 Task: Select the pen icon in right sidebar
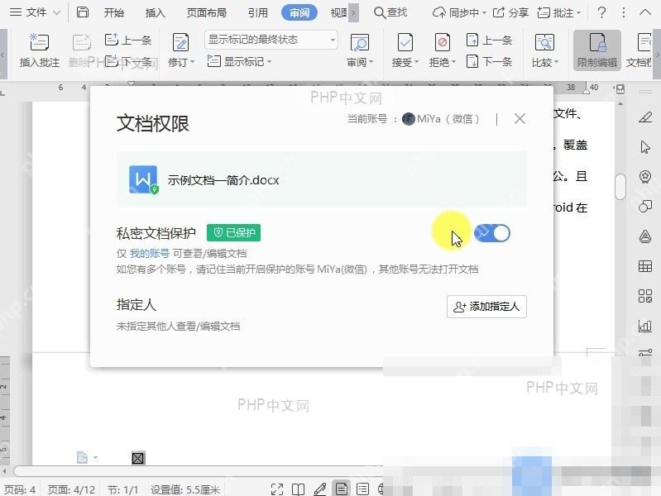click(x=645, y=117)
